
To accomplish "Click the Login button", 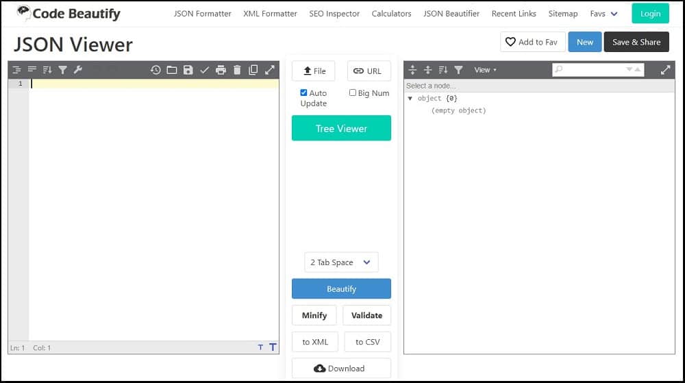I will pos(650,14).
